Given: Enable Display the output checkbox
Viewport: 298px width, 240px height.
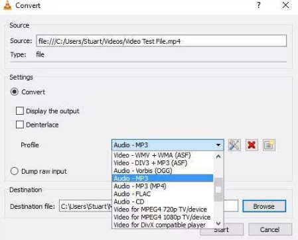Looking at the screenshot, I should (x=20, y=111).
